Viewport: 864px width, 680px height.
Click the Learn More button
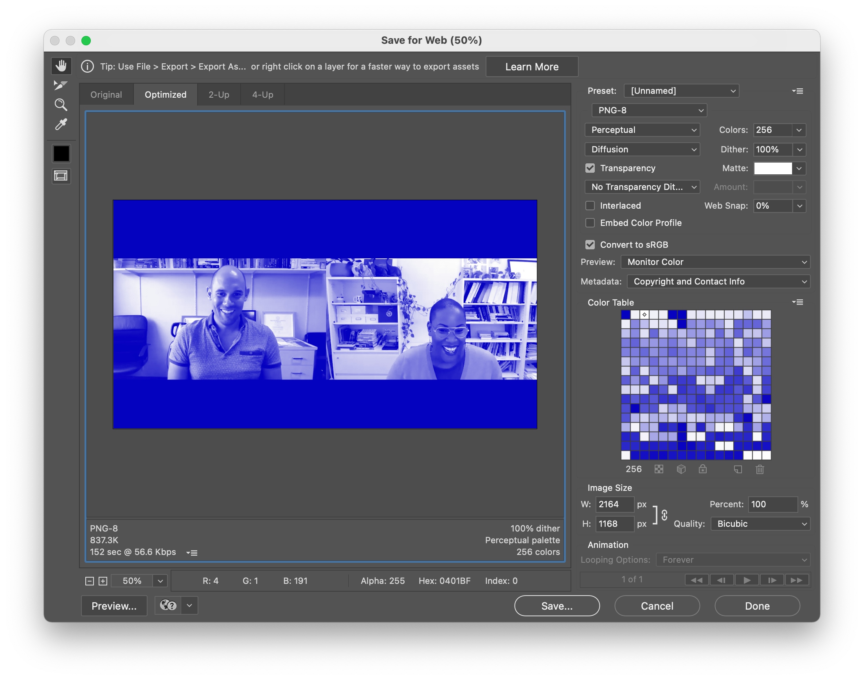coord(532,67)
